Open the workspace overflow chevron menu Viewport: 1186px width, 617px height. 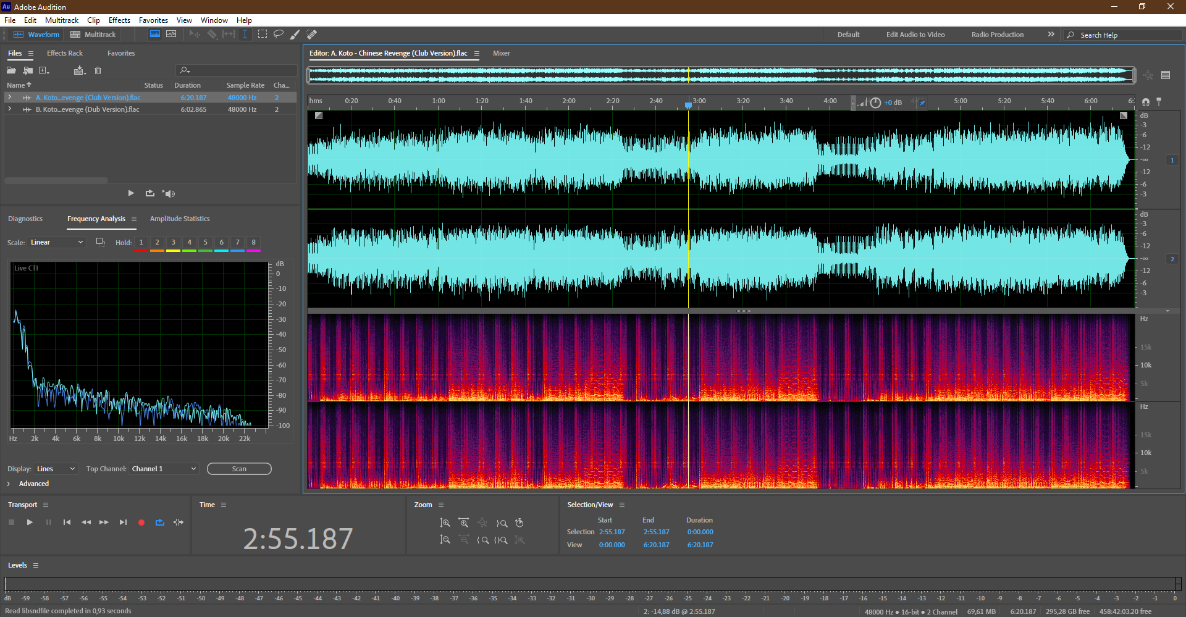1051,35
